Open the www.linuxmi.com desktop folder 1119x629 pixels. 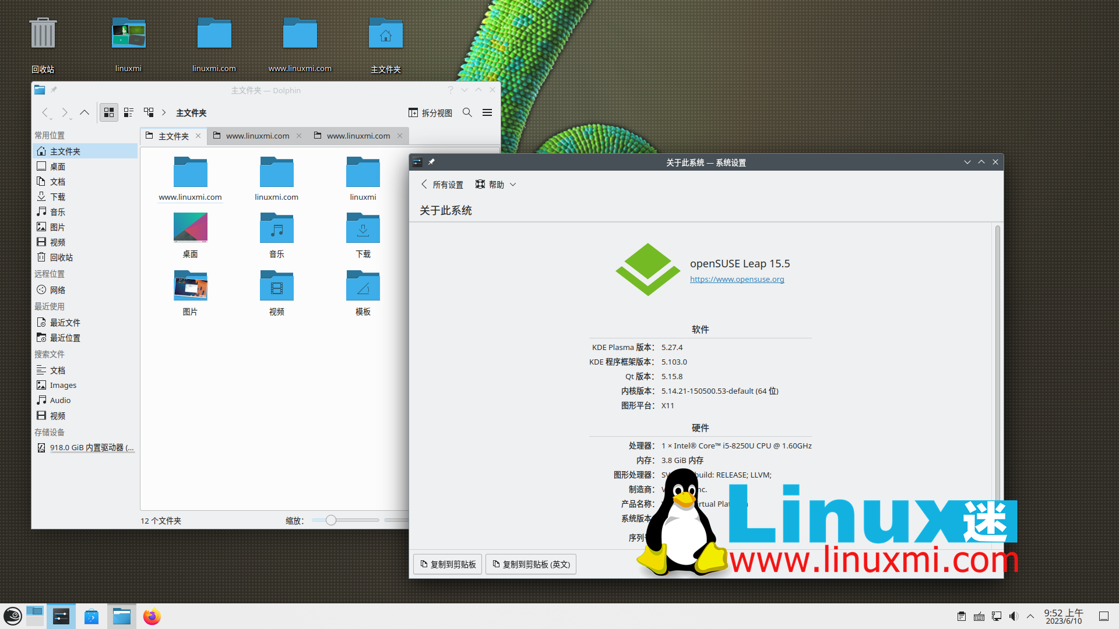click(300, 44)
